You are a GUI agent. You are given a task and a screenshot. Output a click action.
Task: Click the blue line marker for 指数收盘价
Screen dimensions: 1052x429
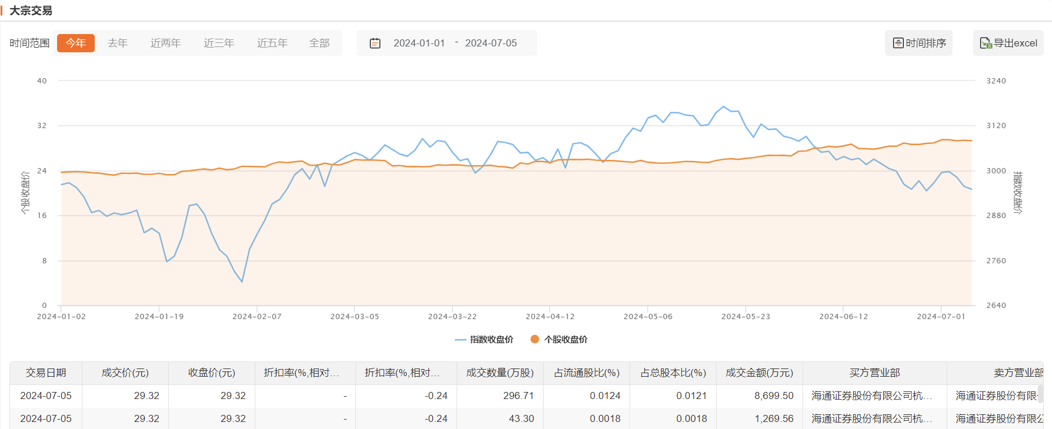tap(460, 340)
